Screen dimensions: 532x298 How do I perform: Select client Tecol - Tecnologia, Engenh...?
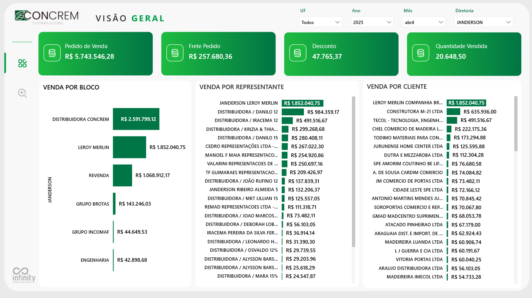[408, 120]
